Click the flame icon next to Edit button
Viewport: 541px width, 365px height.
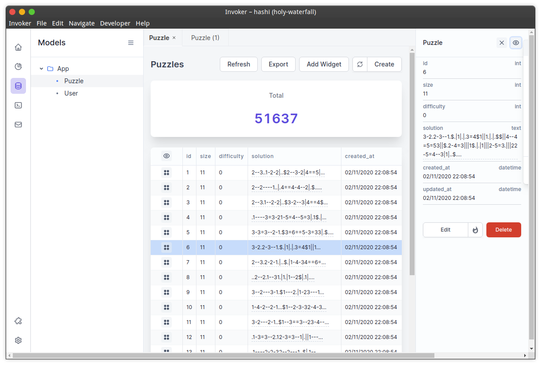click(475, 229)
